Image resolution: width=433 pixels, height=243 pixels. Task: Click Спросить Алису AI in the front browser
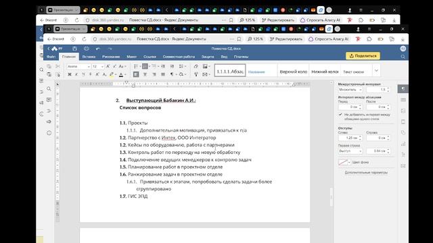328,39
